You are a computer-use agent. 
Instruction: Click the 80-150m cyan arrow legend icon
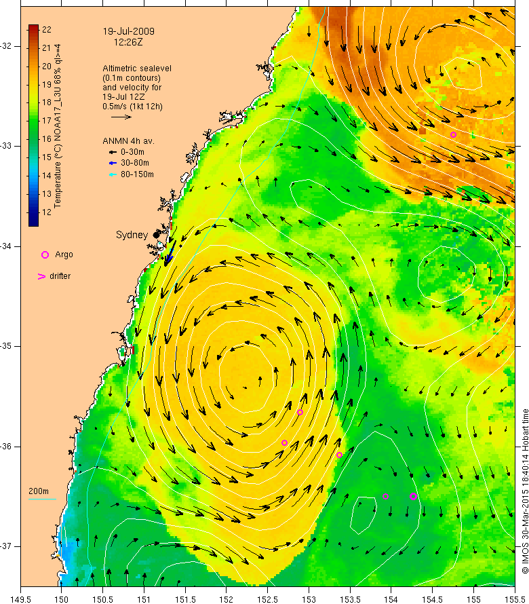click(113, 174)
